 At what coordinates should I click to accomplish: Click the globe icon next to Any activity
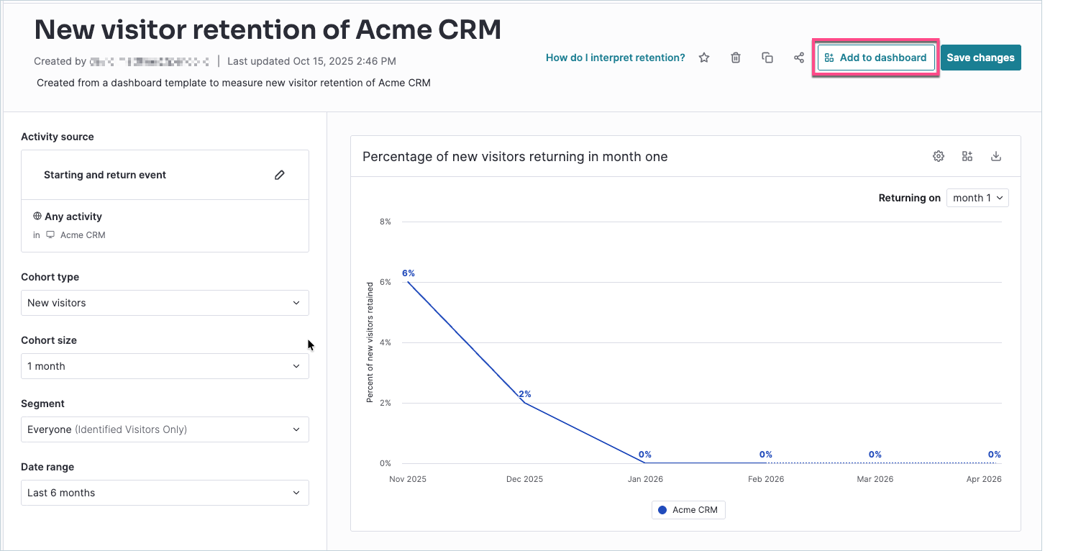37,217
